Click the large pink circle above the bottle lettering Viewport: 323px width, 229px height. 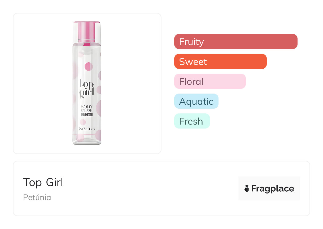click(88, 66)
